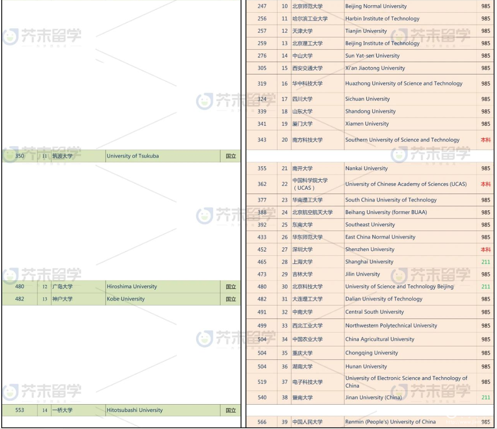Select Beijing Institute of Technology cell
The image size is (497, 429).
tap(410, 44)
